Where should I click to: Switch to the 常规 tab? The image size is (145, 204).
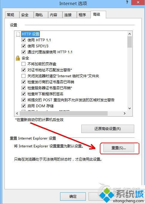[x=12, y=15]
